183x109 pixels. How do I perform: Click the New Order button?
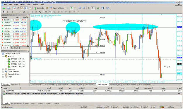39,8
